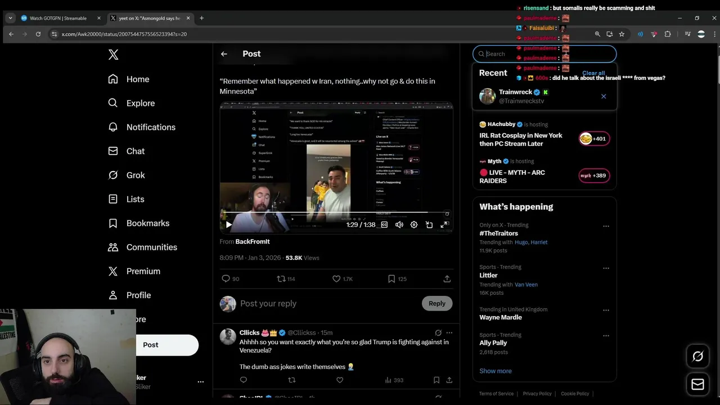Reload the browser page
This screenshot has height=405, width=720.
[38, 34]
